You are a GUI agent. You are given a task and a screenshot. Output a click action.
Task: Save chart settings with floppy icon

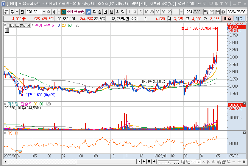pyautogui.click(x=218, y=12)
